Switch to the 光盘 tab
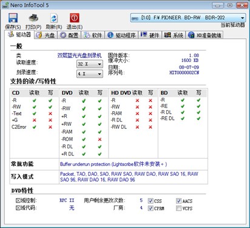Screen dimensions: 250x228 46,35
